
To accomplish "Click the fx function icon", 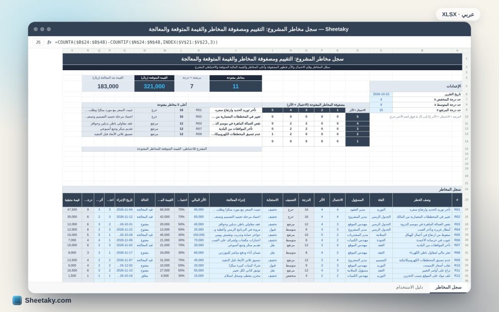I will (x=49, y=42).
